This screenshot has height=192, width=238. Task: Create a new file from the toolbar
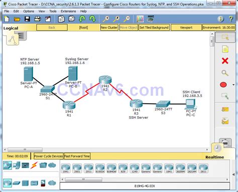(x=7, y=19)
